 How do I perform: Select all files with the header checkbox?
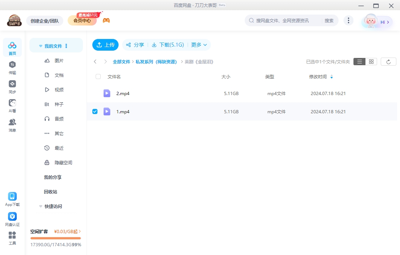[97, 76]
